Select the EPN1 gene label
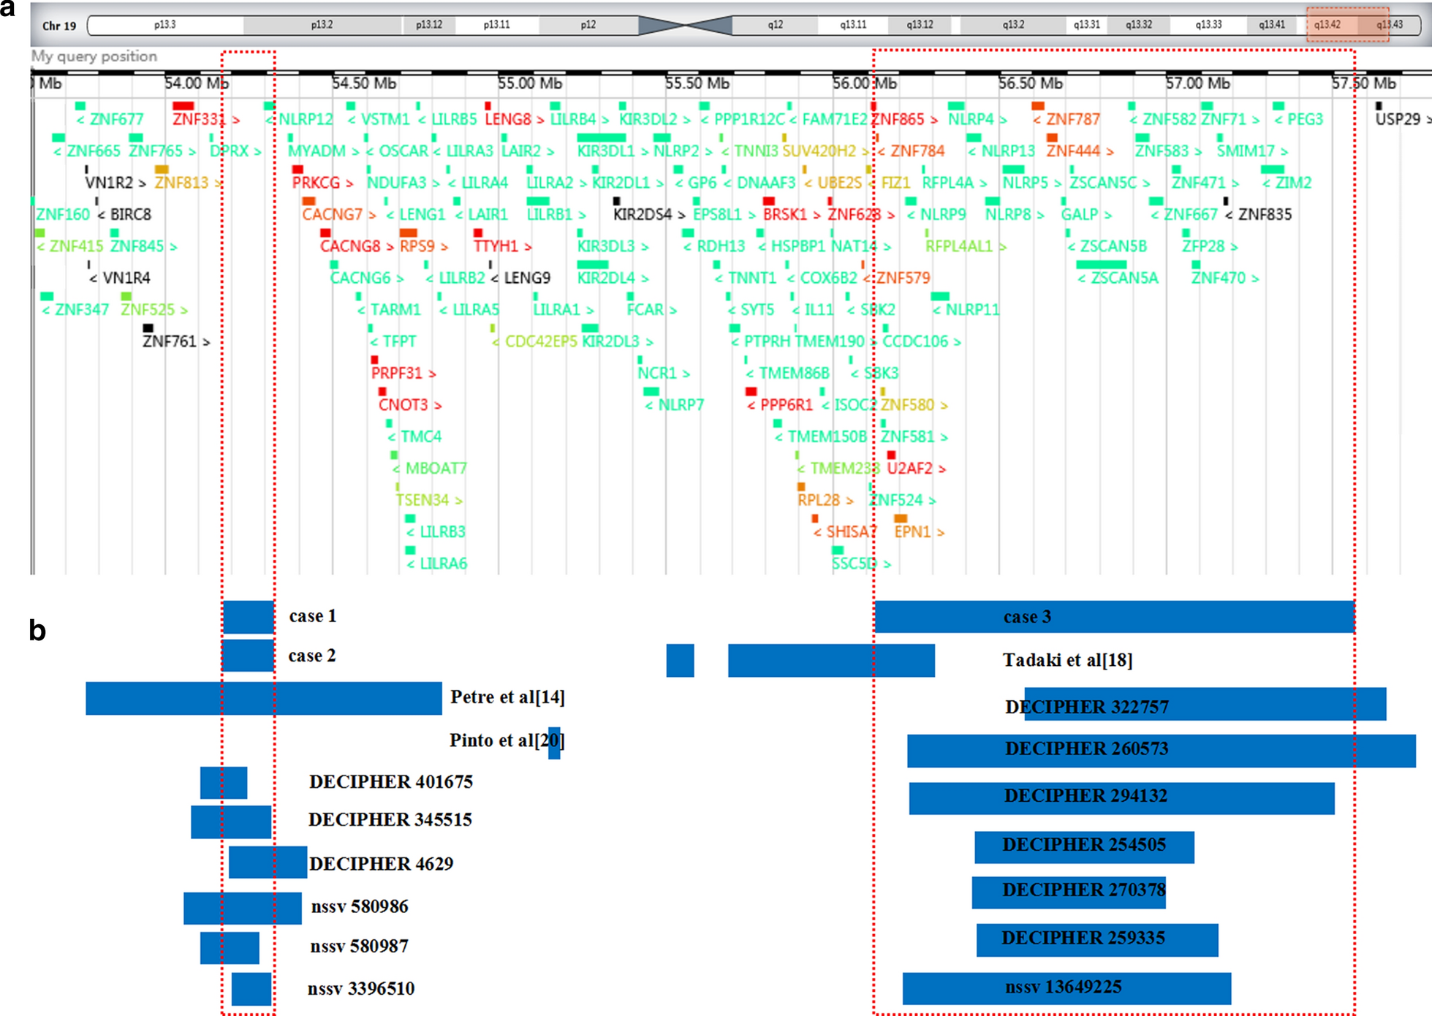The height and width of the screenshot is (1016, 1432). (912, 531)
